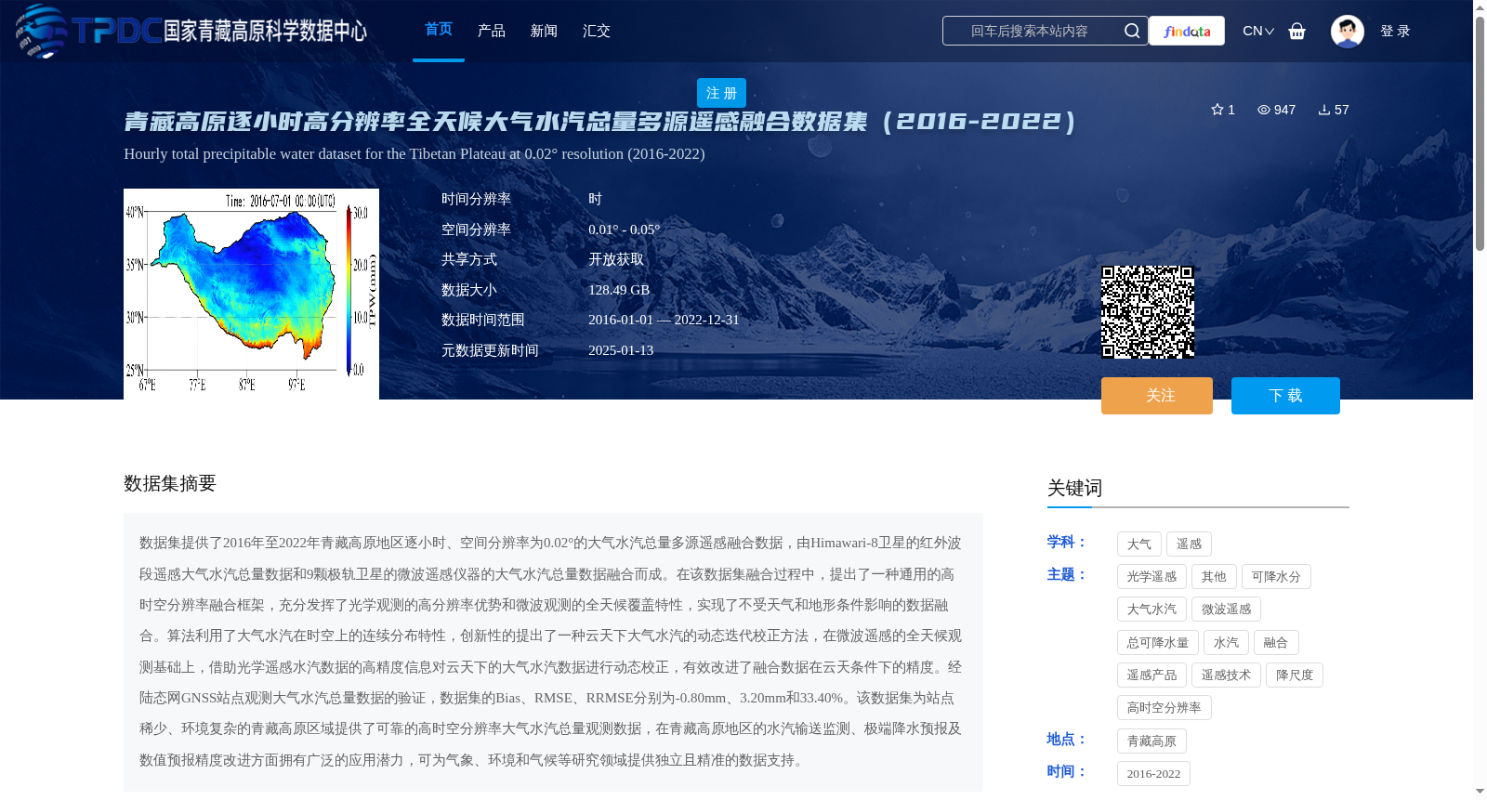Select the 青藏高原 location tag
This screenshot has width=1487, height=800.
[x=1151, y=741]
